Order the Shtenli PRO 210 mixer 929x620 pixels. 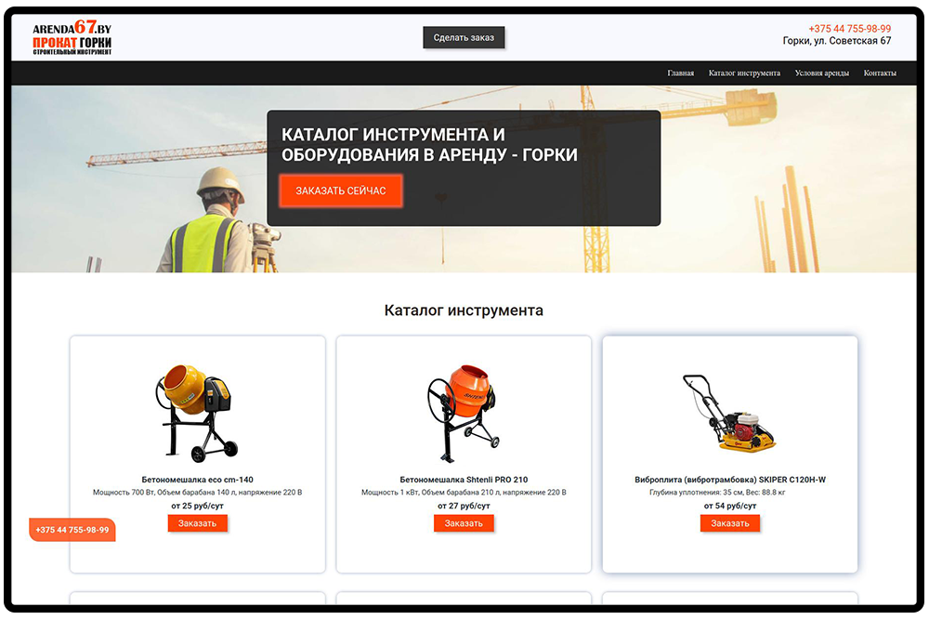[x=464, y=523]
